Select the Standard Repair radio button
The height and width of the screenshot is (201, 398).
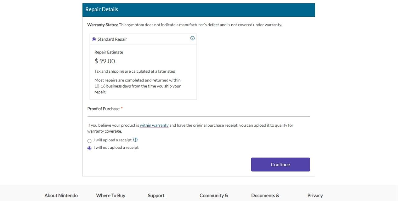[x=94, y=39]
